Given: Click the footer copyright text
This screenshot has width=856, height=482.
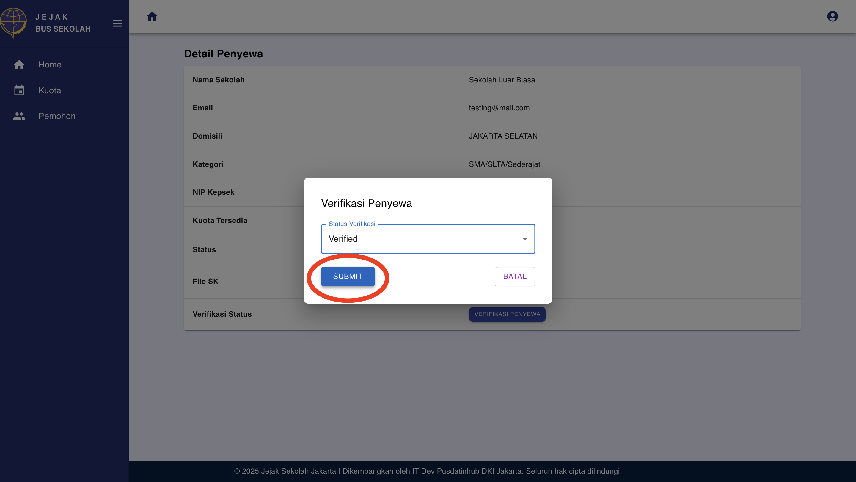Looking at the screenshot, I should 428,471.
